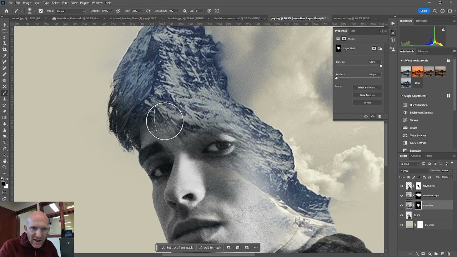Select the Zoom tool
This screenshot has height=257, width=457.
pyautogui.click(x=5, y=167)
